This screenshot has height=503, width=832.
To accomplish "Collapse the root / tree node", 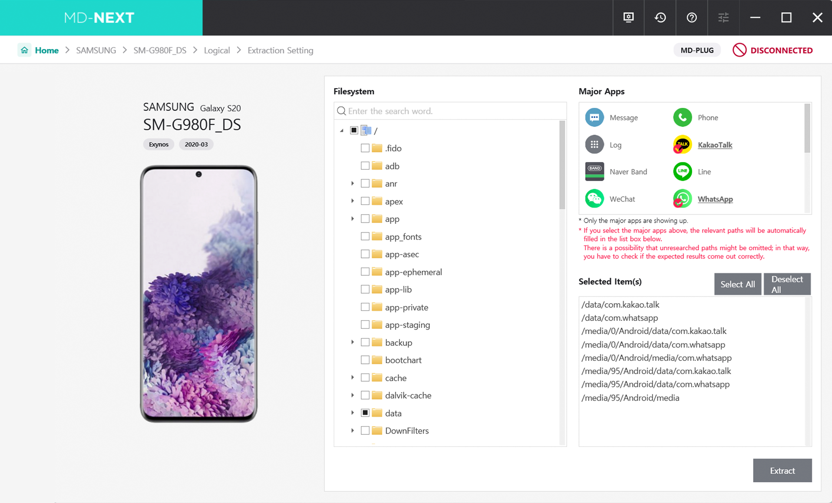I will [x=342, y=130].
